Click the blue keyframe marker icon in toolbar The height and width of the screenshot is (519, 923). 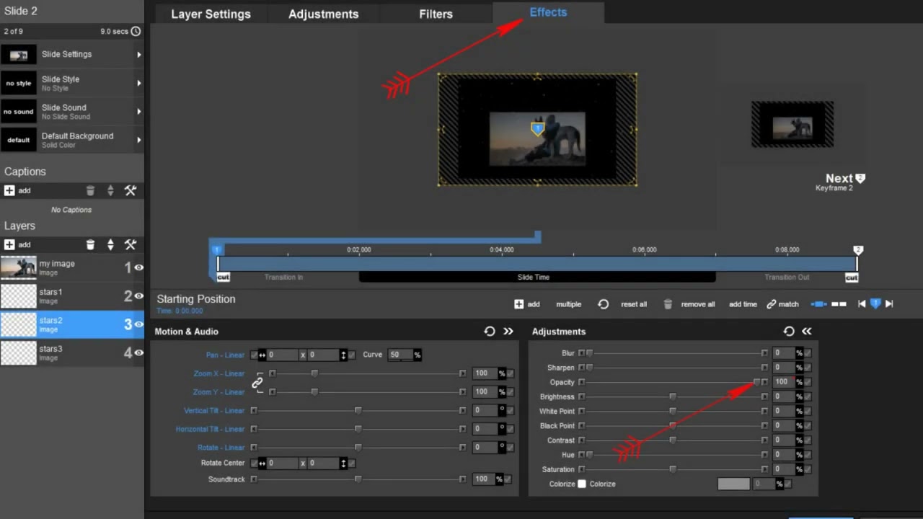(875, 304)
